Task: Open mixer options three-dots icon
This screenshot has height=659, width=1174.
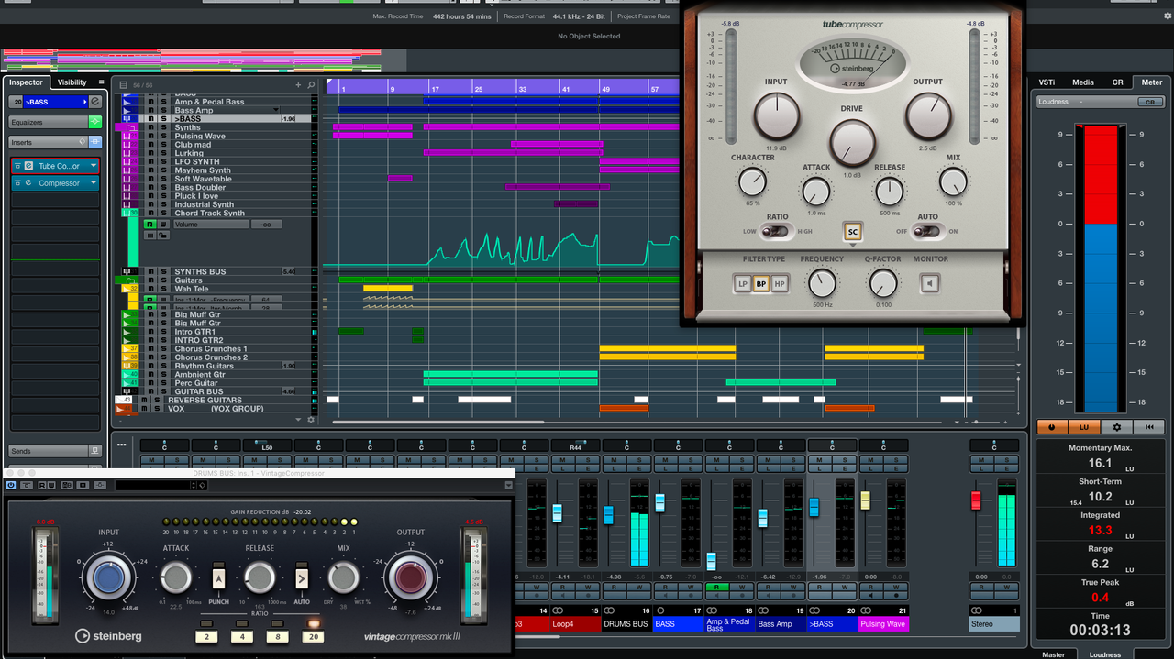Action: point(122,445)
